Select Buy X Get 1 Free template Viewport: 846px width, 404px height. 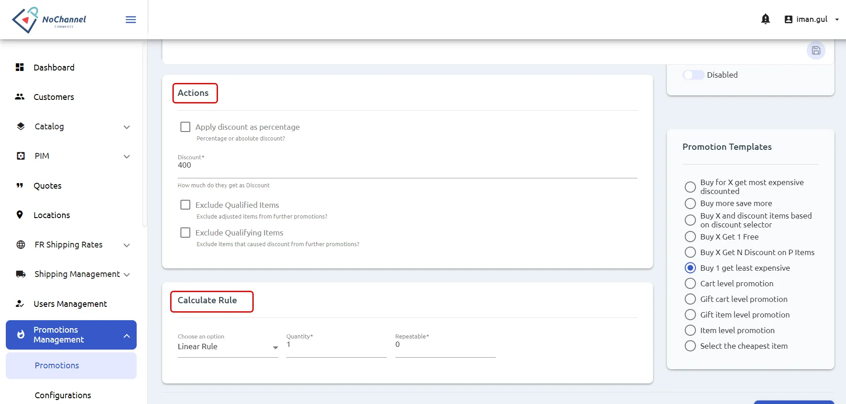click(x=691, y=237)
